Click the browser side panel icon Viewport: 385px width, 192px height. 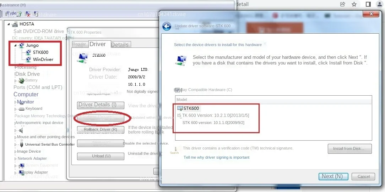tap(368, 4)
